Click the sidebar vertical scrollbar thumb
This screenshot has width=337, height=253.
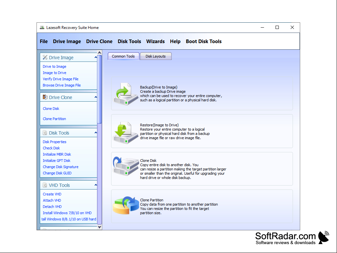100,89
